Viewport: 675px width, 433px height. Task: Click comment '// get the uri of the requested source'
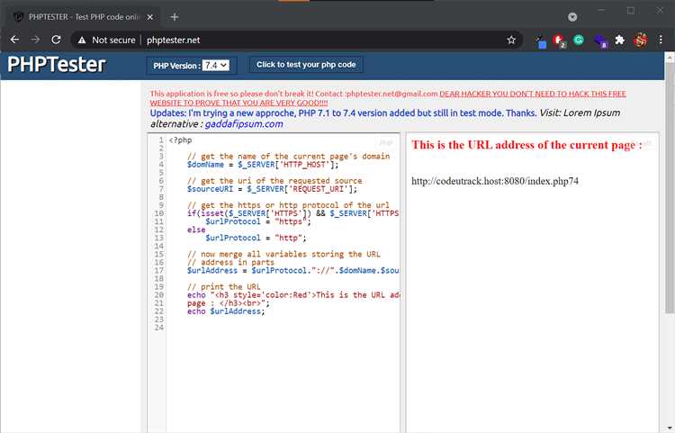click(x=274, y=181)
